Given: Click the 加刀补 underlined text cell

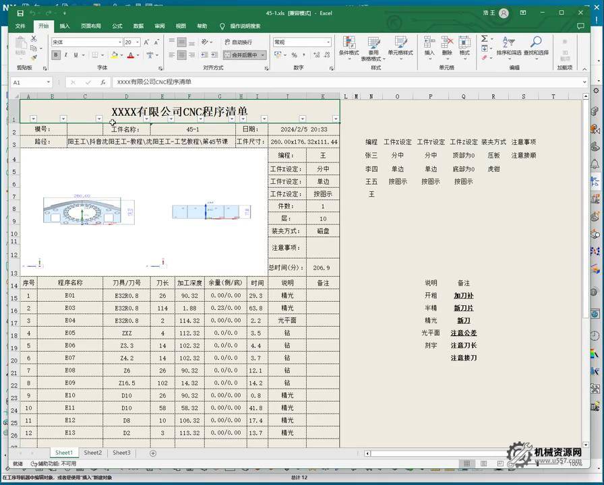Looking at the screenshot, I should click(x=463, y=295).
